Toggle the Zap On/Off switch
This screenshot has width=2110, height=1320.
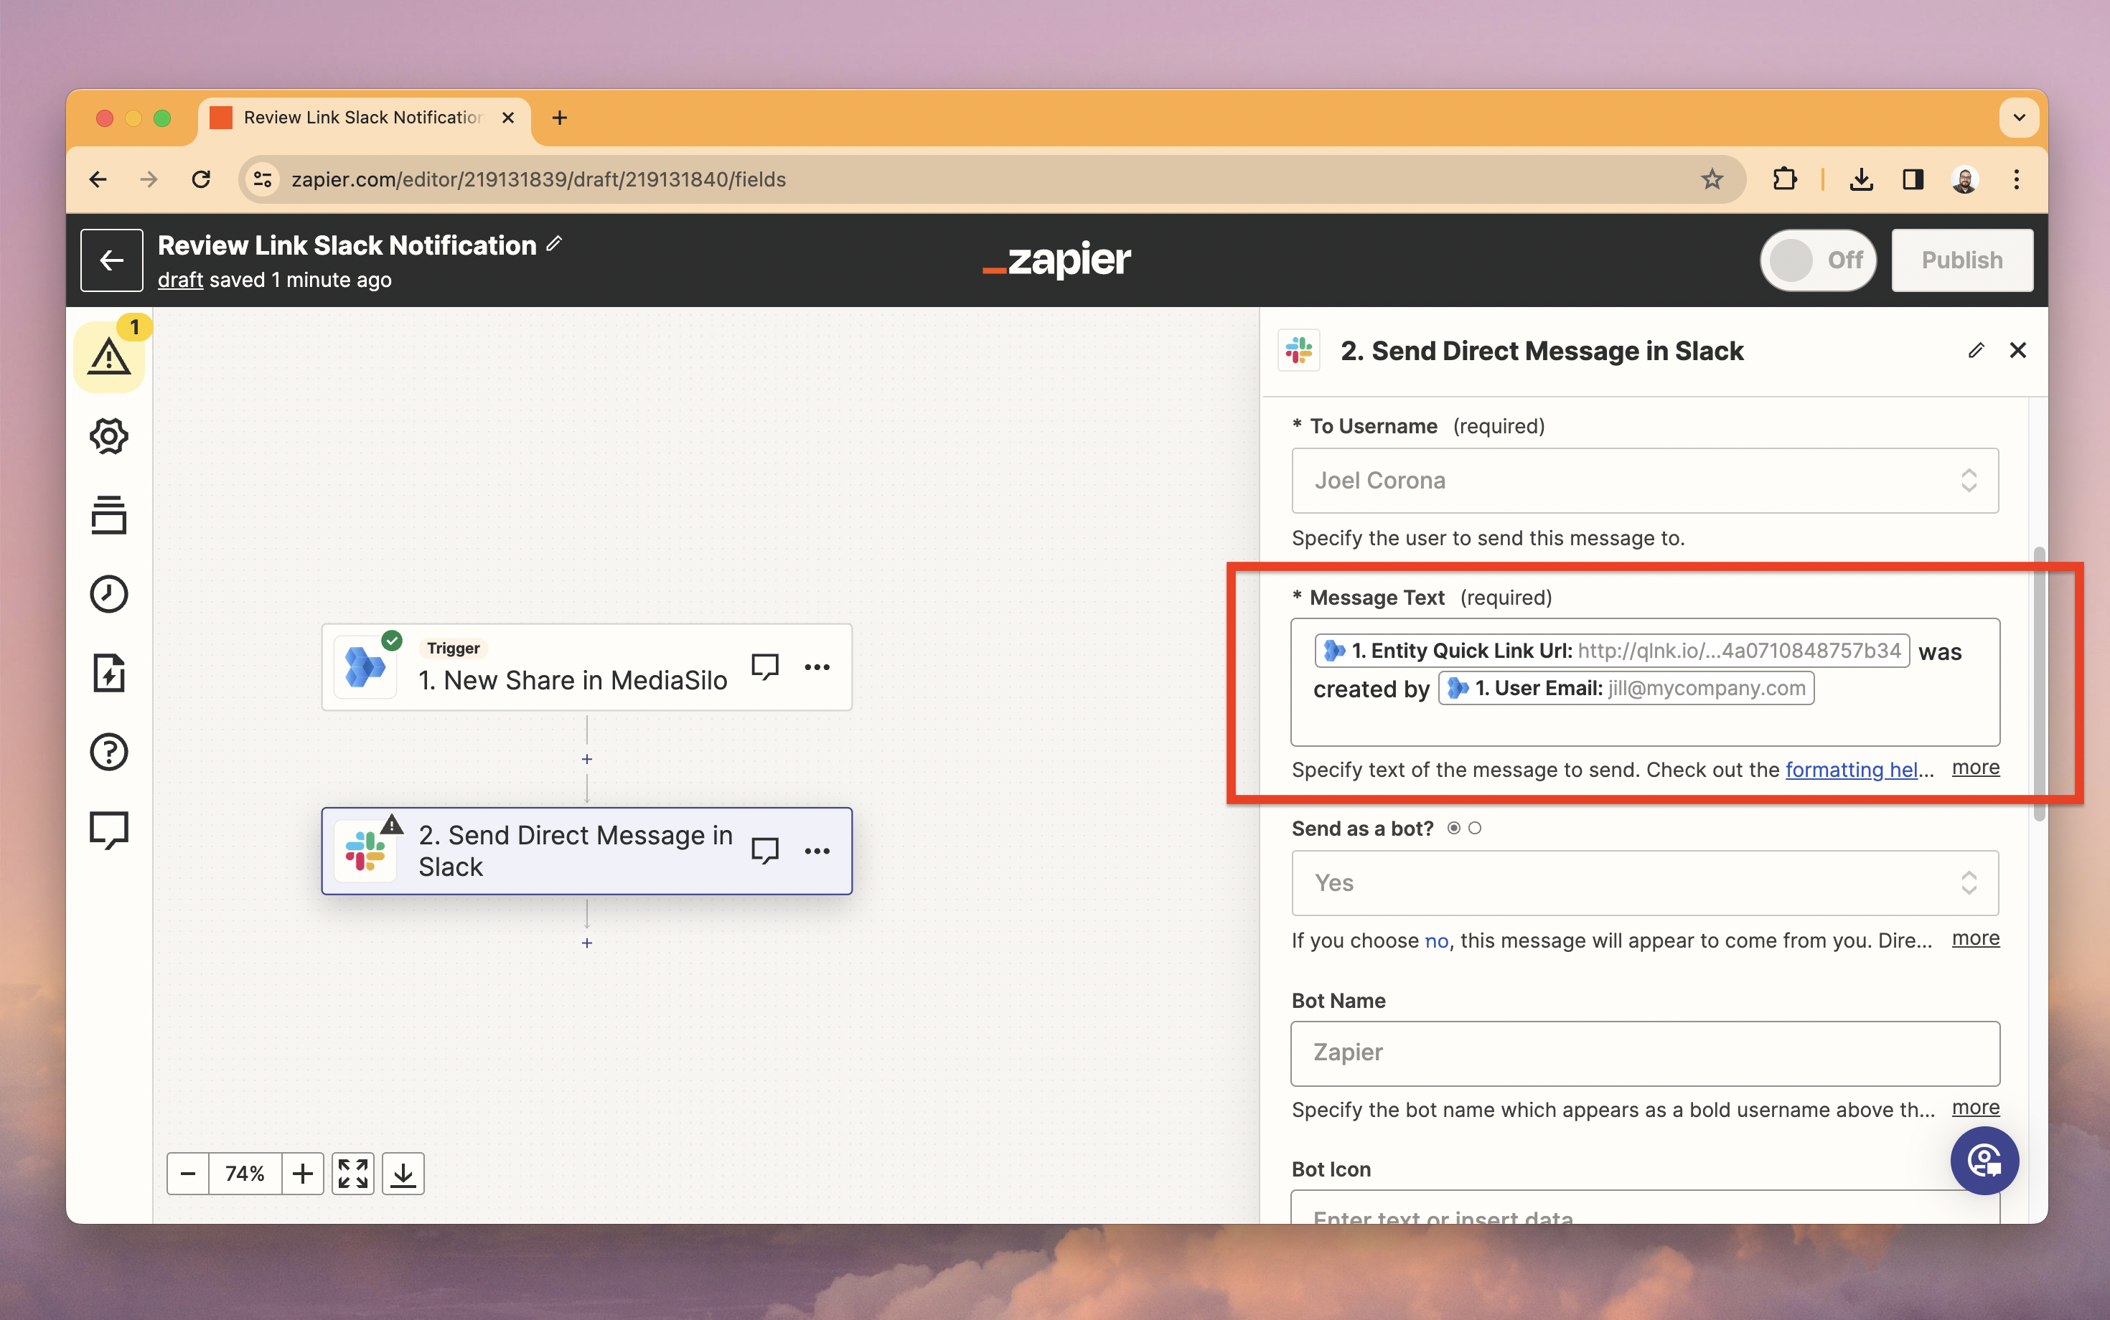pyautogui.click(x=1819, y=260)
